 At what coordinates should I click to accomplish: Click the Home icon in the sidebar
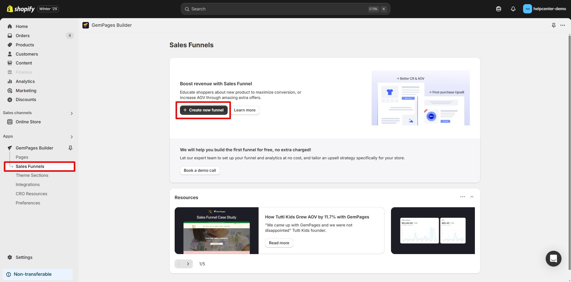[x=9, y=26]
